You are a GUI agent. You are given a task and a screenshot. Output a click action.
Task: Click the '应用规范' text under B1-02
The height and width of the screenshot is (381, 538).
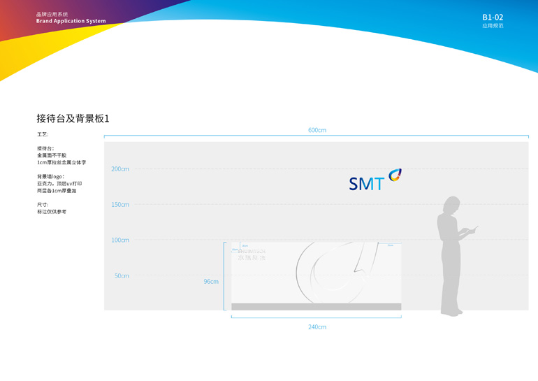[493, 26]
